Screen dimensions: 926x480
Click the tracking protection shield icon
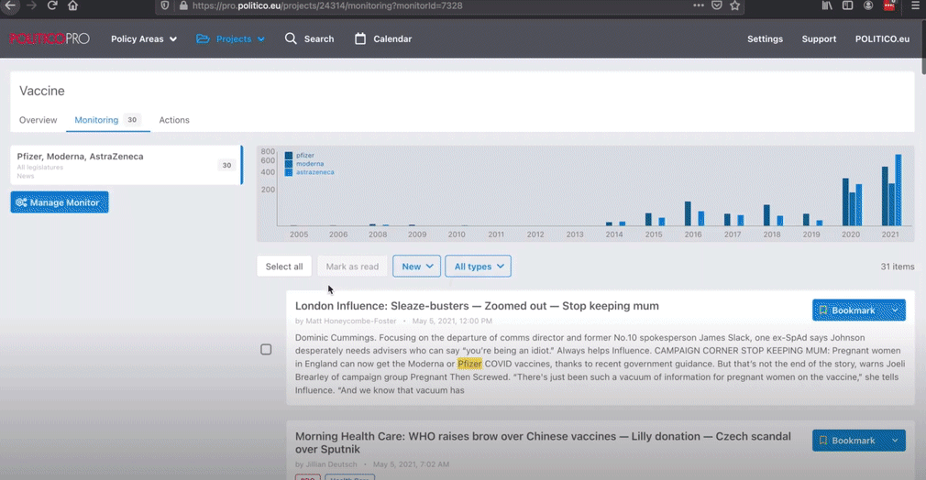click(165, 5)
